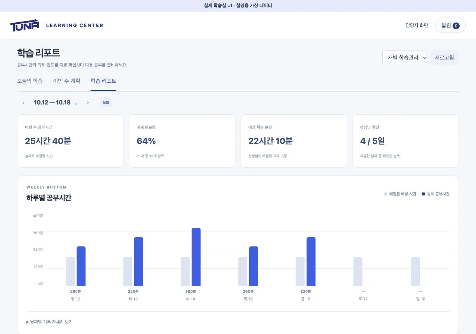Click the 64% completion value
Viewport: 476px width, 334px height.
[x=147, y=141]
